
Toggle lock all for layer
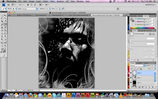[141, 69]
